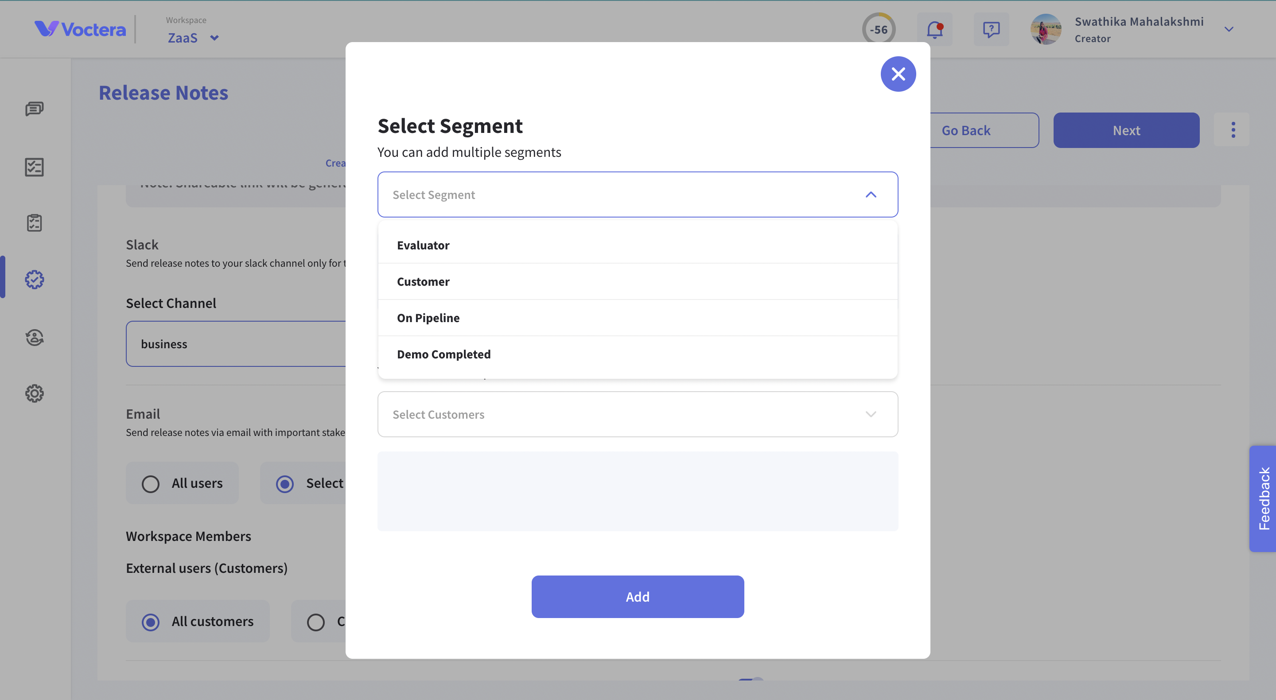Expand the user account chevron
Image resolution: width=1276 pixels, height=700 pixels.
pyautogui.click(x=1229, y=29)
